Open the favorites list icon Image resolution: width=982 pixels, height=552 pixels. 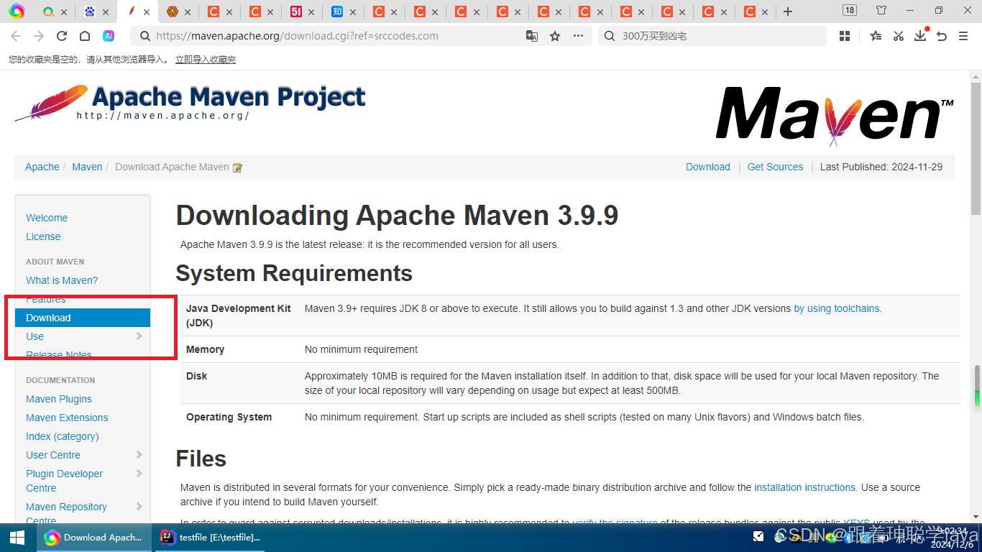876,36
